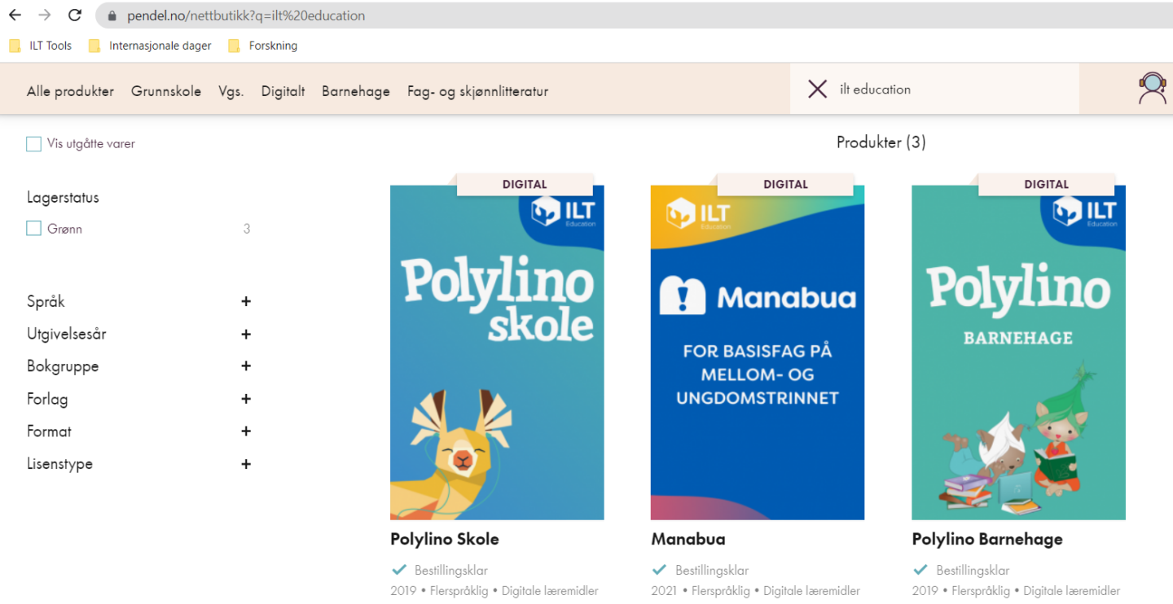The width and height of the screenshot is (1173, 604).
Task: Click the search field with ilt education
Action: pos(953,90)
